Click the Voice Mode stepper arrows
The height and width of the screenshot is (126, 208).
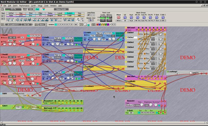46,24
